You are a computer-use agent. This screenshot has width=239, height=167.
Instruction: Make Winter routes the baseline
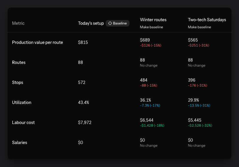[x=151, y=27]
